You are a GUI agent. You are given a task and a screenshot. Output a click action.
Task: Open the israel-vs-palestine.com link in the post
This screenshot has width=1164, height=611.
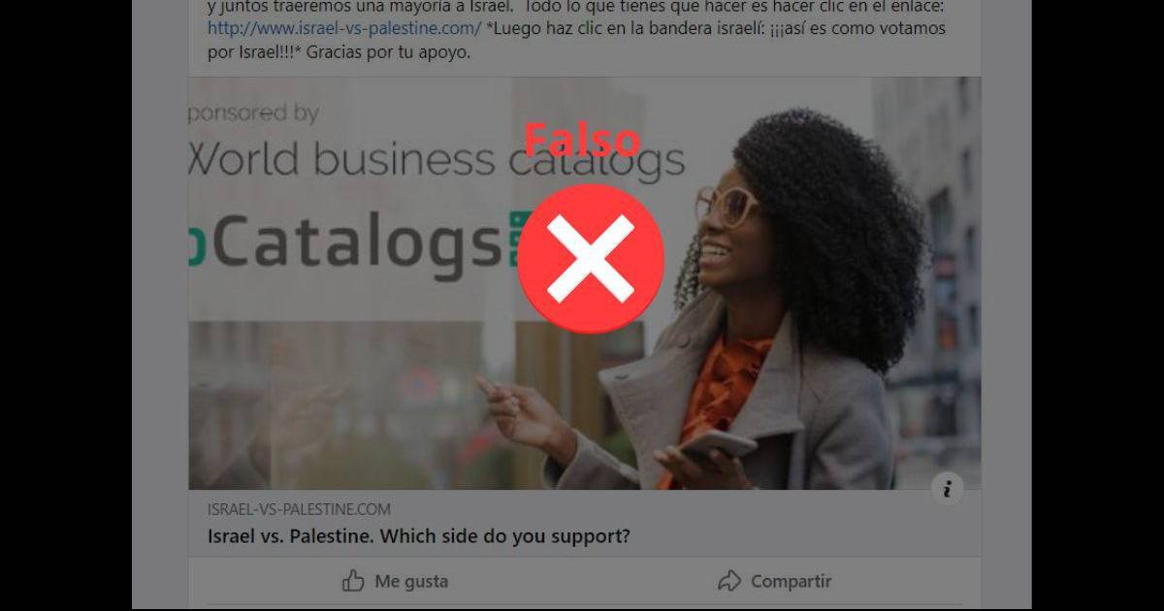pyautogui.click(x=343, y=28)
